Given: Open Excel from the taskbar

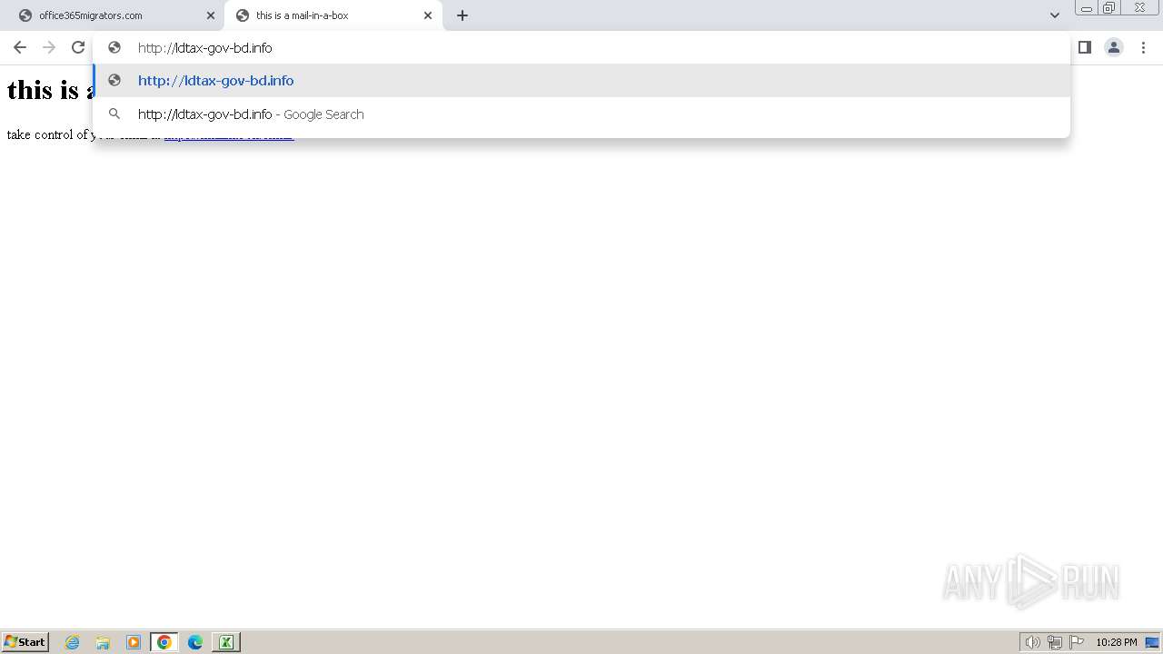Looking at the screenshot, I should [x=225, y=642].
